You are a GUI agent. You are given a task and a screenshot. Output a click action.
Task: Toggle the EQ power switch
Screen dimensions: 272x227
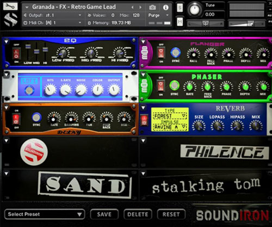pos(16,53)
